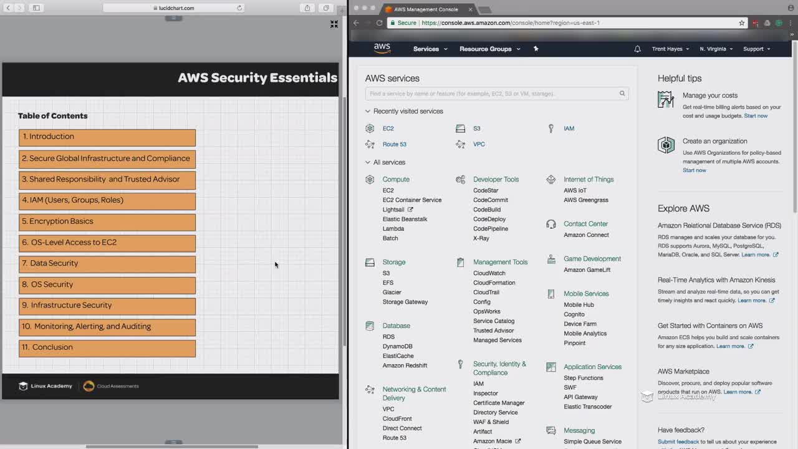This screenshot has width=798, height=449.
Task: Go forward in the Safari window
Action: point(20,8)
